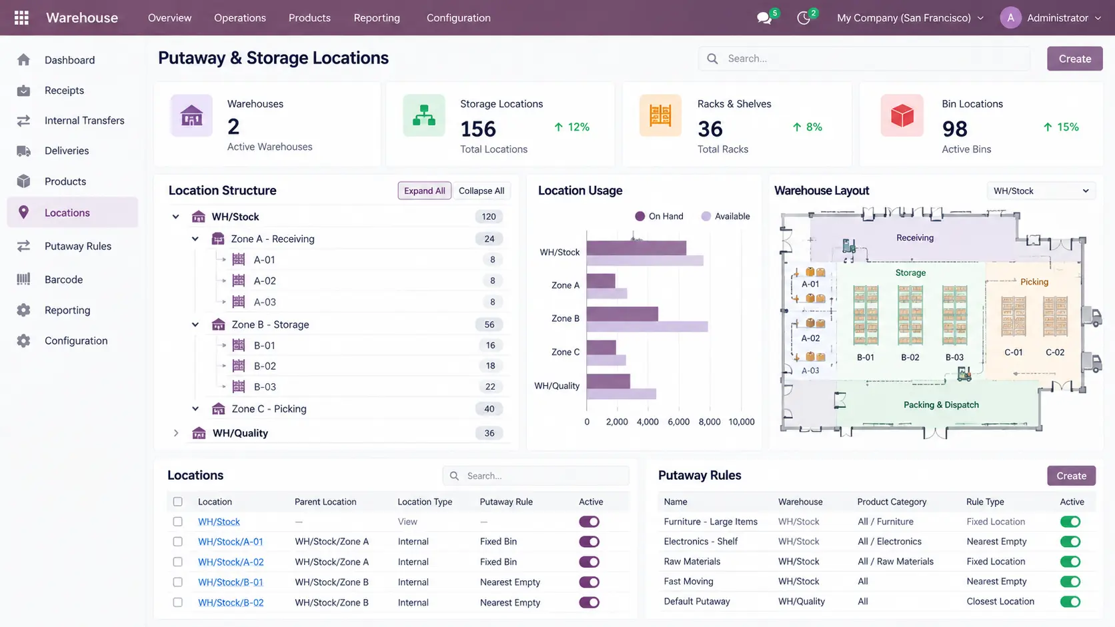Click the Available legend color dot
1115x627 pixels.
(706, 216)
